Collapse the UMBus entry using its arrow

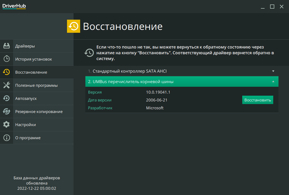pos(273,82)
